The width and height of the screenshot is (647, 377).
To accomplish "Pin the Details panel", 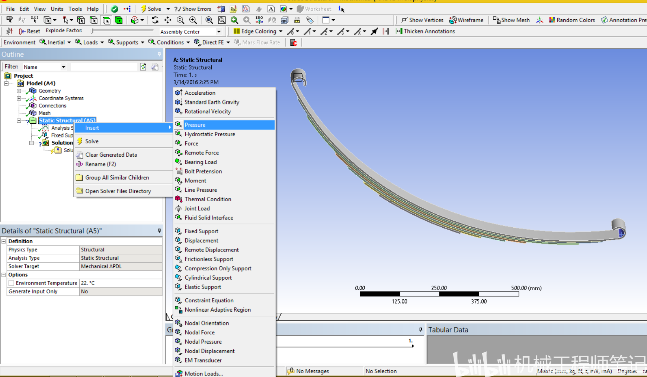I will point(159,231).
